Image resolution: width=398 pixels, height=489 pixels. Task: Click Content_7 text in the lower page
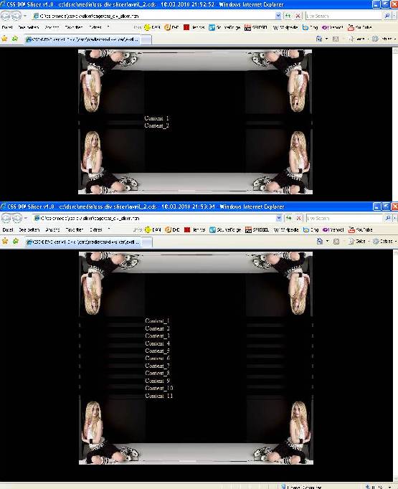157,366
